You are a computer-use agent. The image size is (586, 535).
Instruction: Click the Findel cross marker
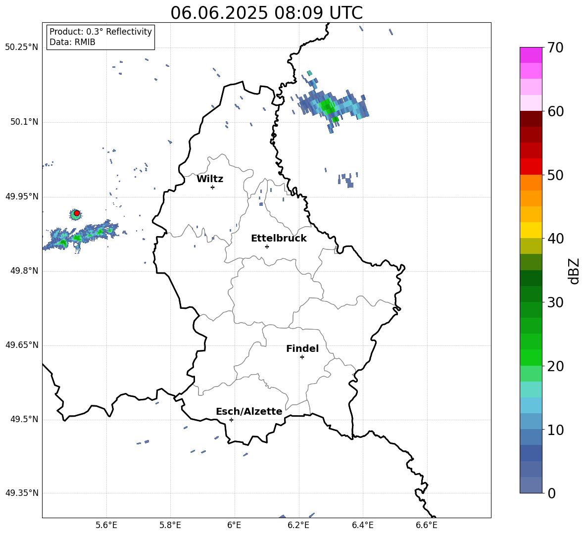tap(302, 357)
